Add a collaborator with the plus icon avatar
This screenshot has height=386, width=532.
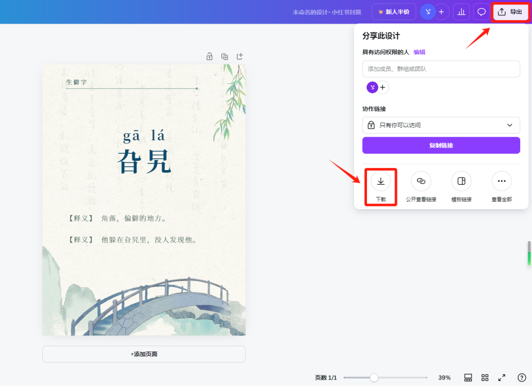click(x=383, y=87)
